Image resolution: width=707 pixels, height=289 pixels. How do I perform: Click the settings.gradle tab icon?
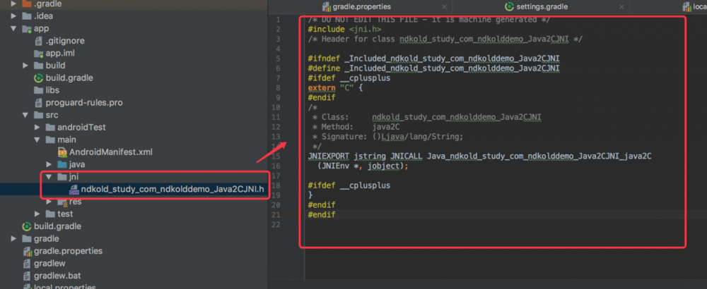click(509, 7)
